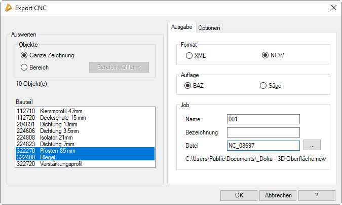
Task: Switch to the Optionen tab
Action: [209, 28]
